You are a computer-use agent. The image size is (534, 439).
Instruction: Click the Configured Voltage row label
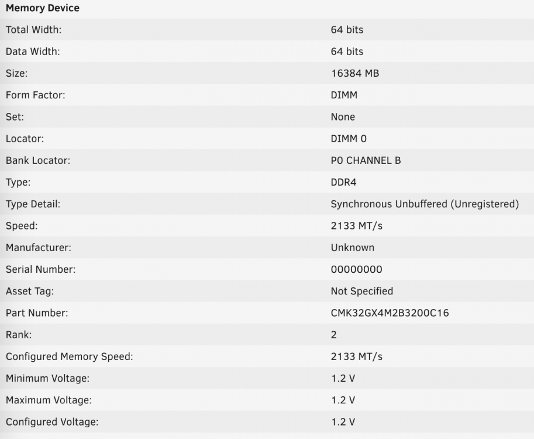click(x=52, y=422)
